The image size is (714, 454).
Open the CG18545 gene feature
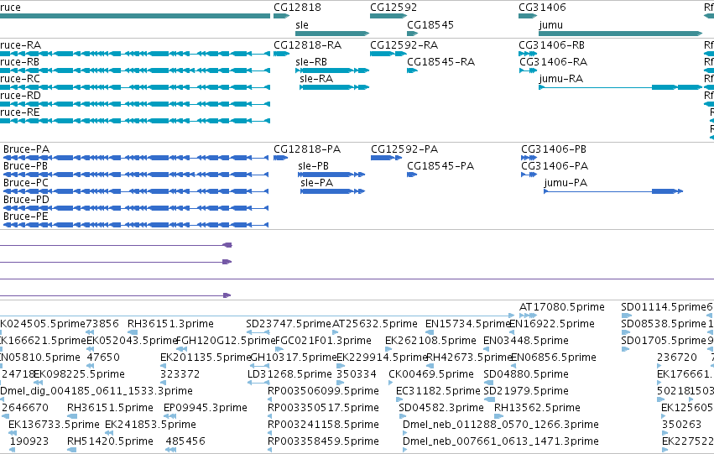(x=413, y=34)
